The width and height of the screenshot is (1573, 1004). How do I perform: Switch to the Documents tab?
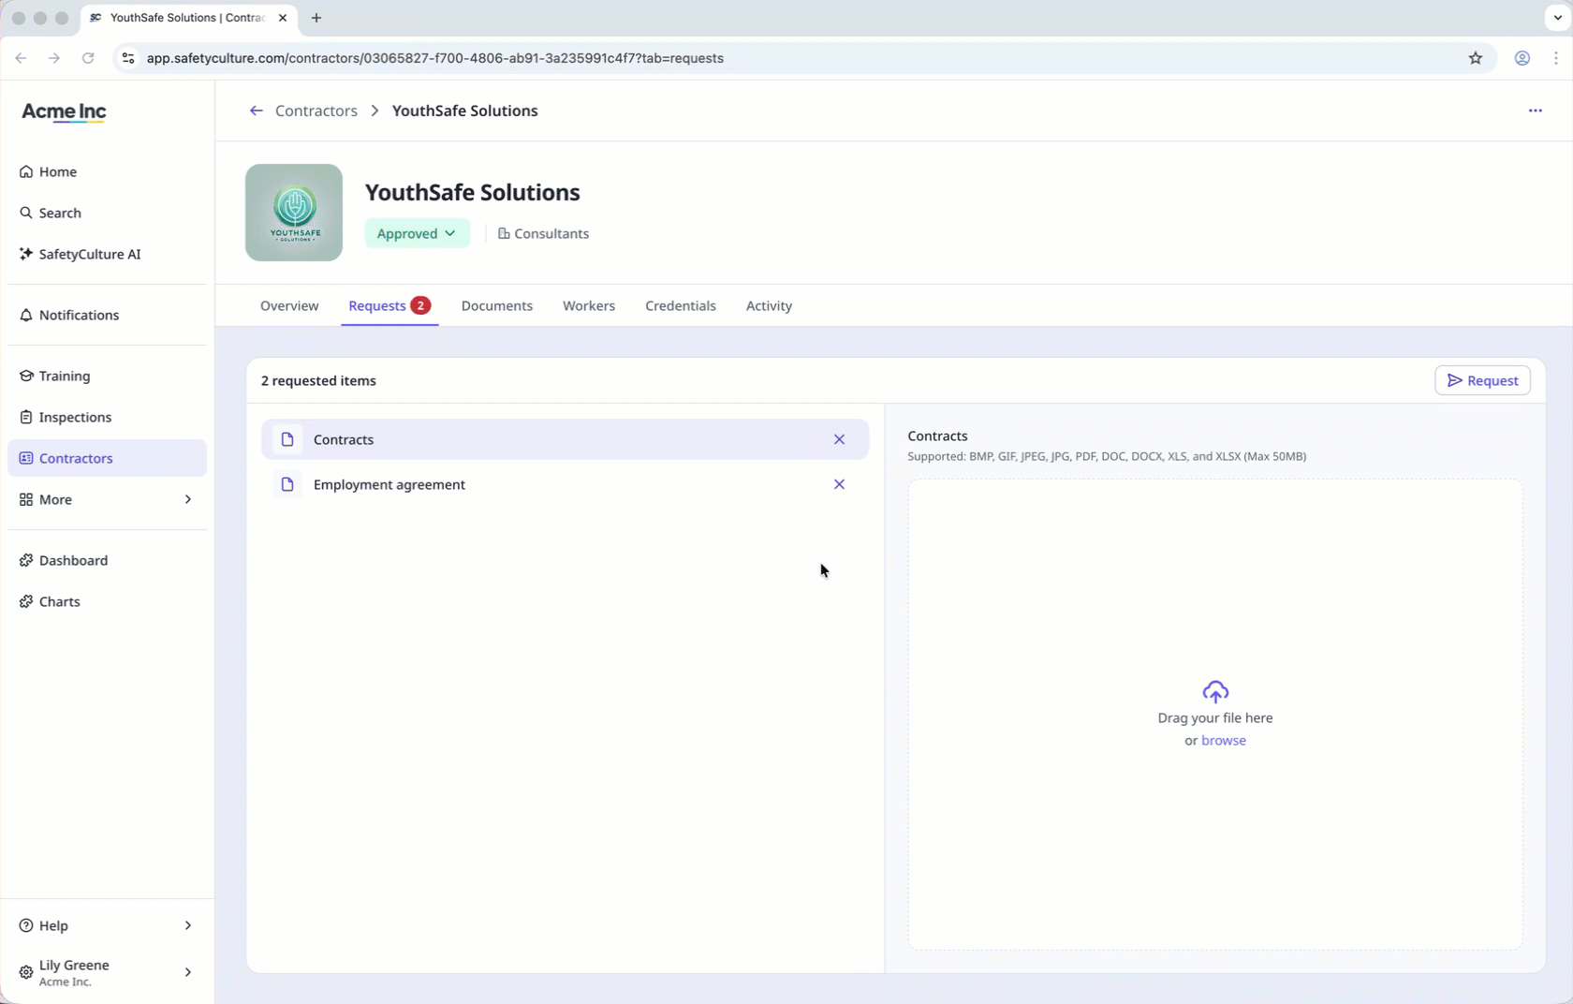point(497,306)
